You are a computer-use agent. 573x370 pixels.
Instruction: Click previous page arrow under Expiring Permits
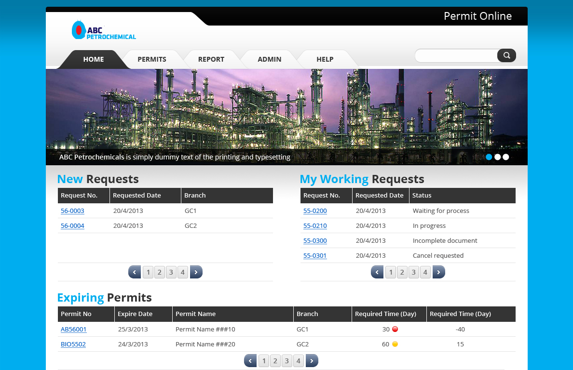250,360
